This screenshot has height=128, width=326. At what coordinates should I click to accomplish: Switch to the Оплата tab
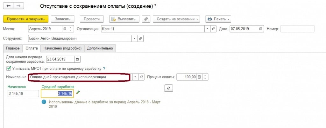tap(32, 48)
